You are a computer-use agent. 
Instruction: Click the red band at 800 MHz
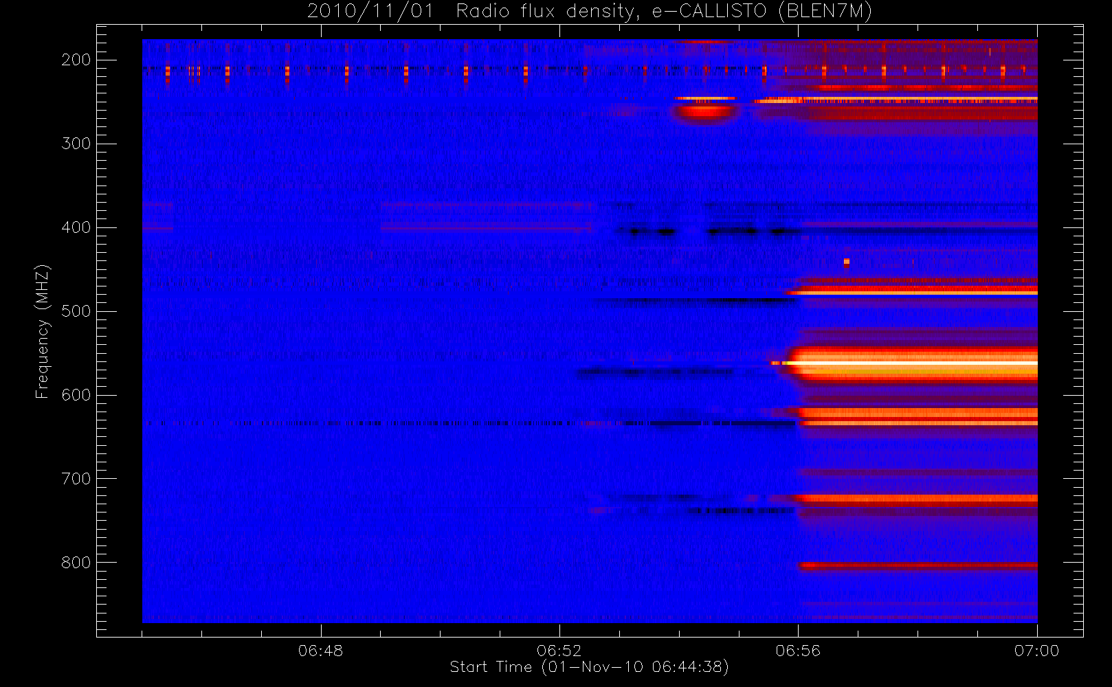tap(918, 565)
